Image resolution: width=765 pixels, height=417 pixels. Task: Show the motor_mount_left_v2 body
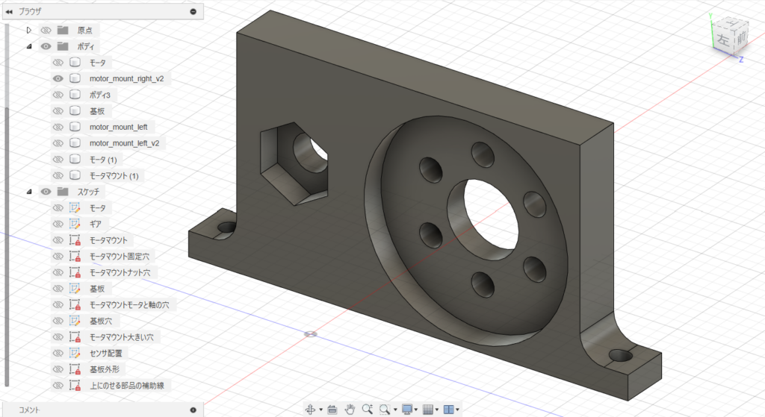pyautogui.click(x=58, y=143)
